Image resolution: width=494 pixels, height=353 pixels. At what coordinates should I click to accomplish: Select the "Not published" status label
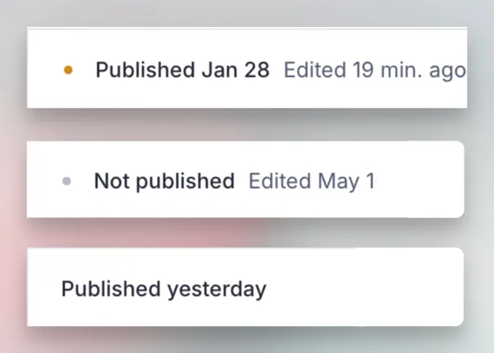(164, 181)
